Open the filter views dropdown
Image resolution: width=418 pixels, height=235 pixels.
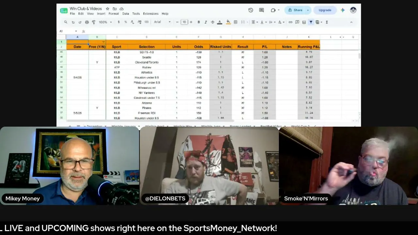click(x=319, y=22)
